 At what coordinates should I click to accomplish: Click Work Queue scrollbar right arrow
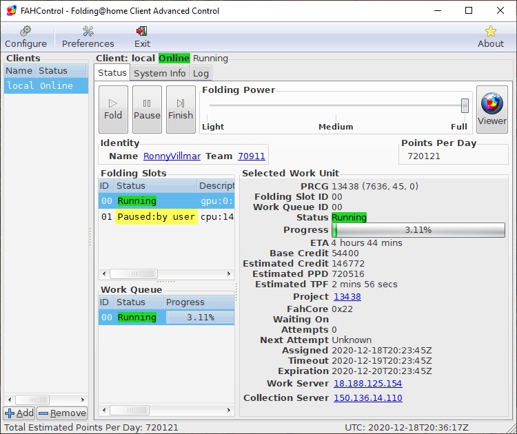coord(229,410)
